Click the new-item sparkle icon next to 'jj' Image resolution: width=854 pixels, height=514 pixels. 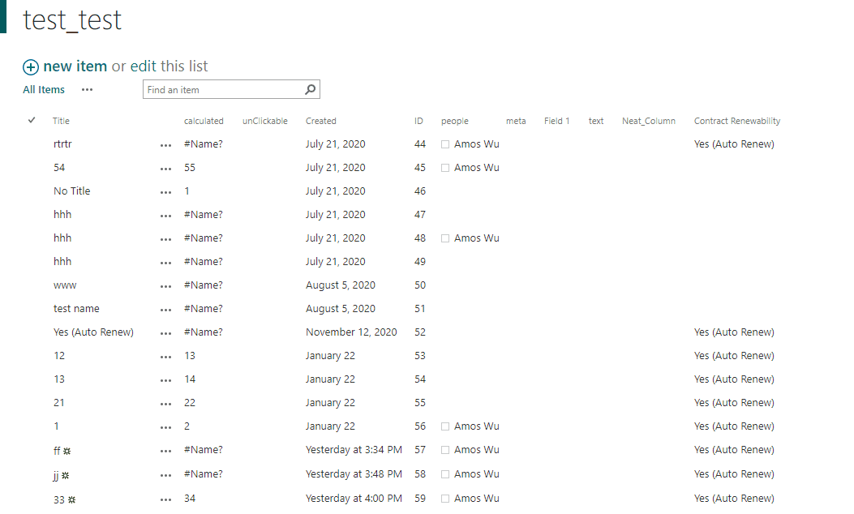tap(67, 473)
